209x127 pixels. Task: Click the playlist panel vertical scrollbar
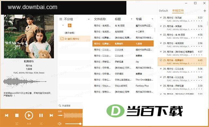tap(207, 23)
